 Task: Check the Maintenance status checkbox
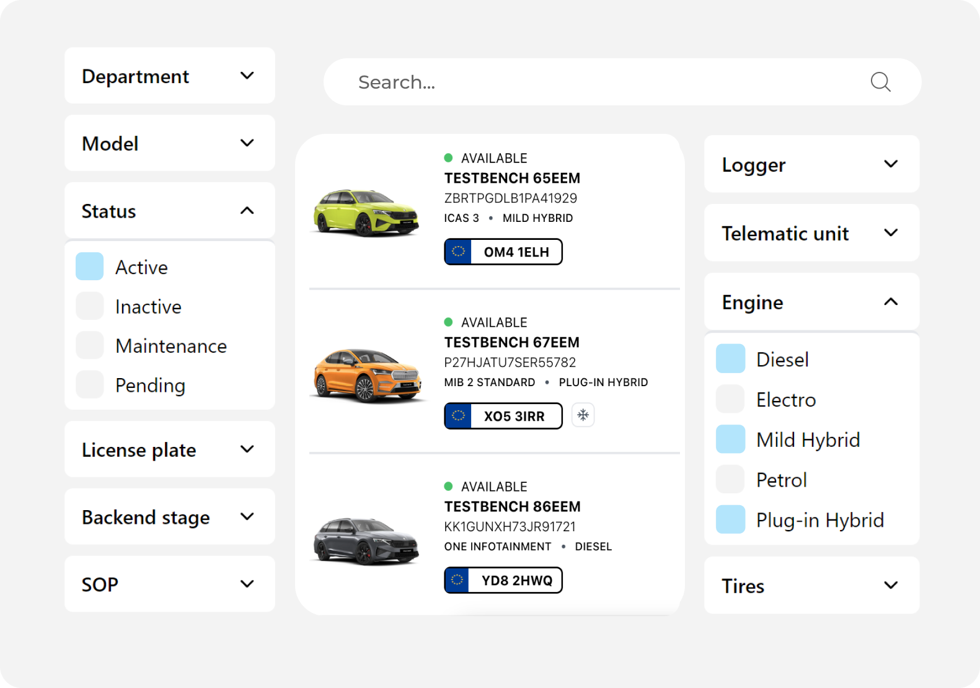click(x=90, y=345)
